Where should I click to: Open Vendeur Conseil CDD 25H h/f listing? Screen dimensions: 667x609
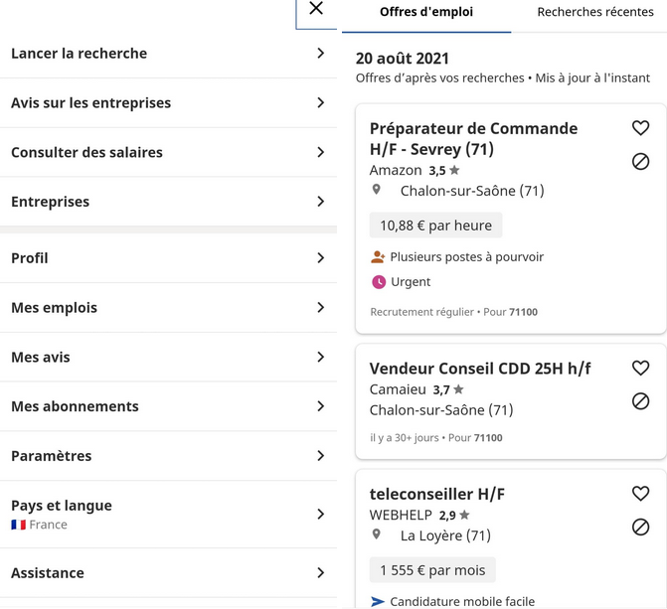pyautogui.click(x=480, y=369)
